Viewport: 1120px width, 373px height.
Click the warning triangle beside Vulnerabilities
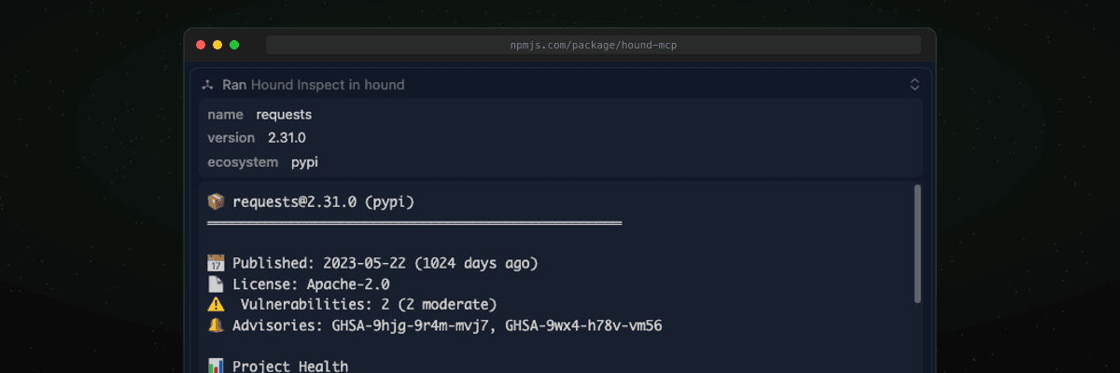pyautogui.click(x=216, y=304)
